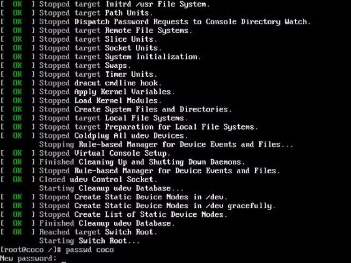Click 'Stopped target Swaps' line
The height and width of the screenshot is (263, 351).
click(85, 66)
